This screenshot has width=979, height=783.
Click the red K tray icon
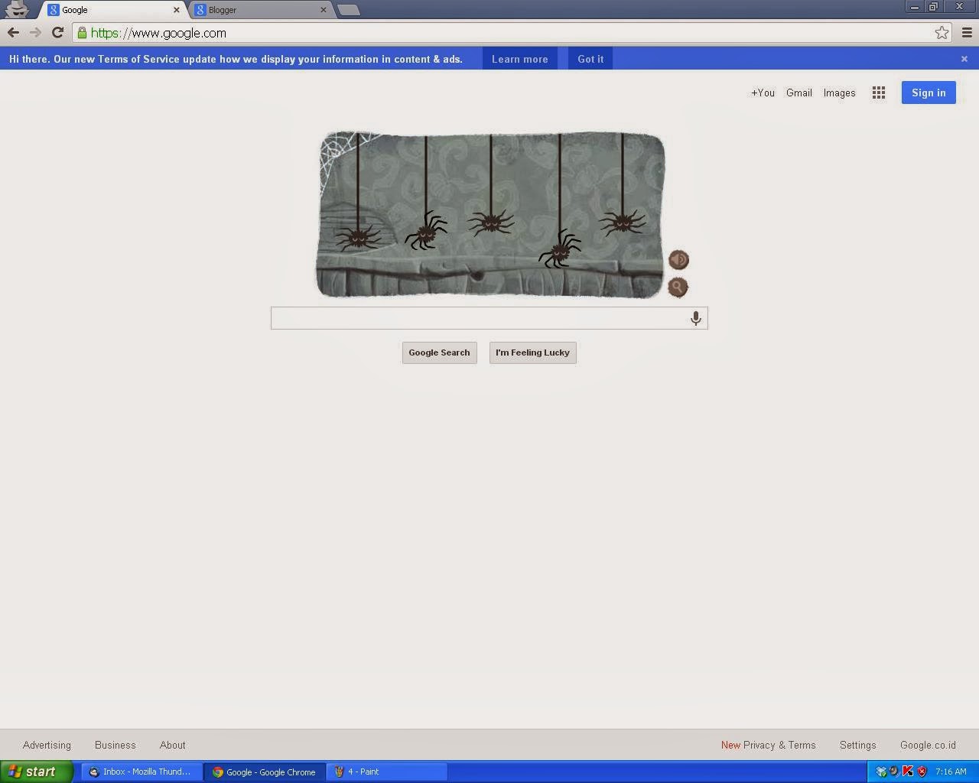click(x=908, y=772)
